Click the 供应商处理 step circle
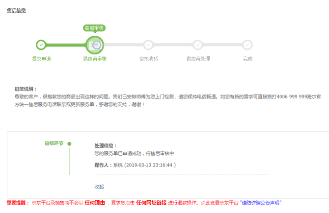The width and height of the screenshot is (329, 213). (x=198, y=45)
